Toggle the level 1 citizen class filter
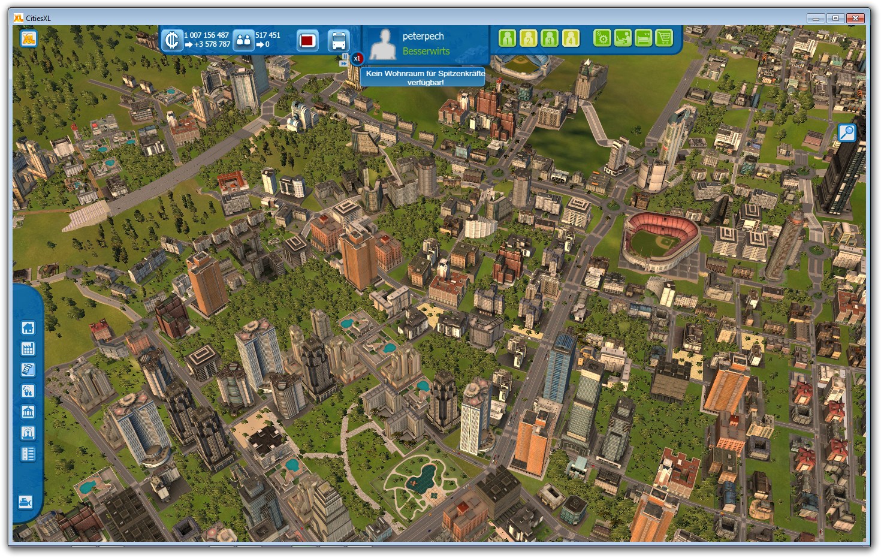The height and width of the screenshot is (558, 881). [507, 38]
